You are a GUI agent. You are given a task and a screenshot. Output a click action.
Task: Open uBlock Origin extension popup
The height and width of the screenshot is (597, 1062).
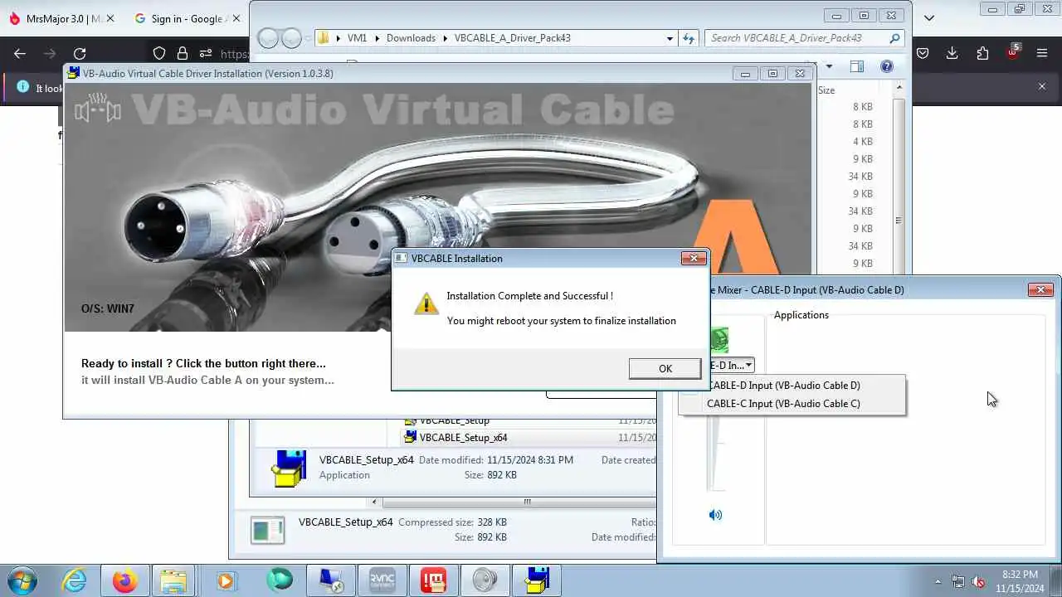pyautogui.click(x=1012, y=52)
